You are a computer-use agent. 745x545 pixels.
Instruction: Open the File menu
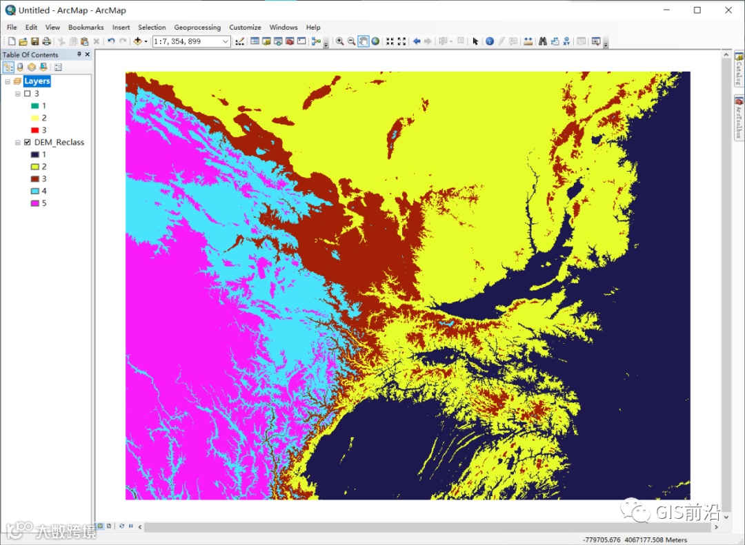point(12,27)
